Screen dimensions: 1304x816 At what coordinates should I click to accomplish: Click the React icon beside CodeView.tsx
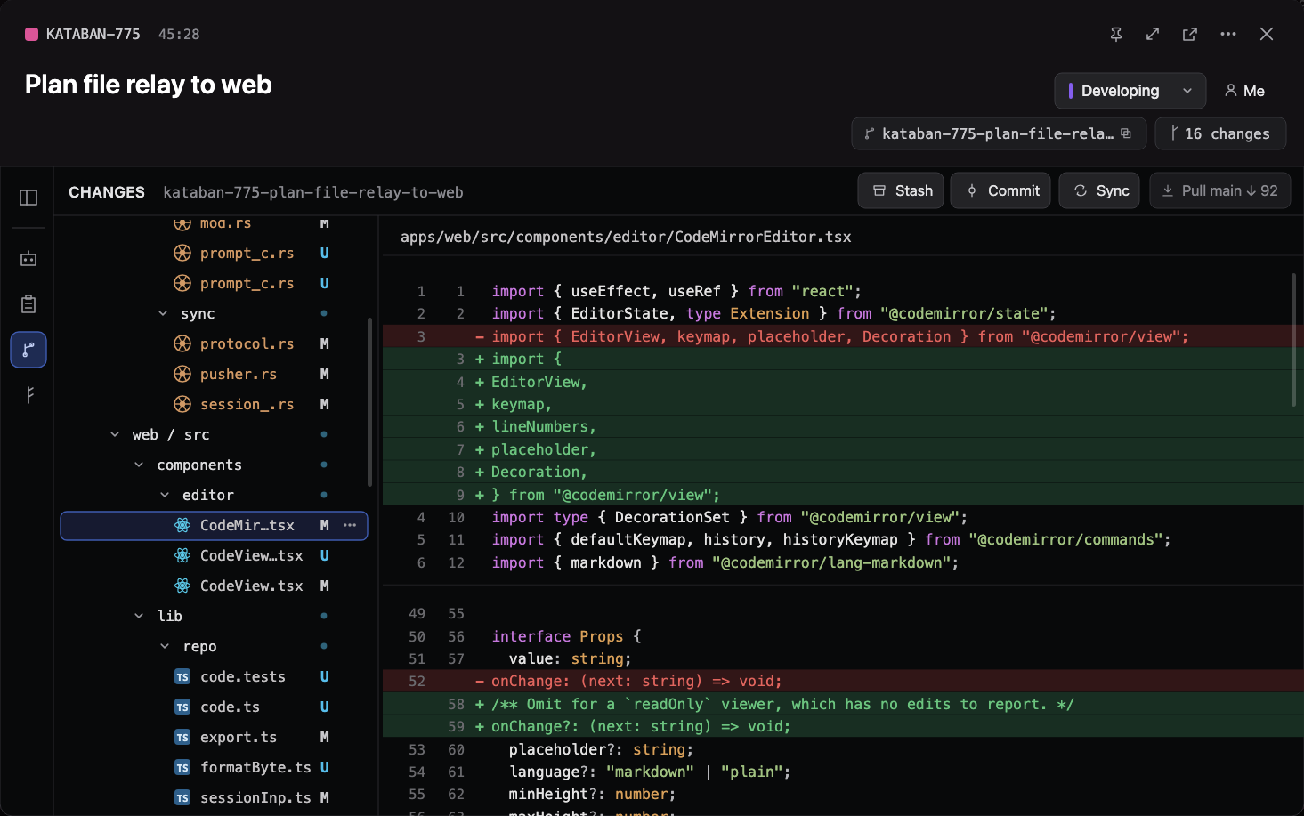click(182, 586)
